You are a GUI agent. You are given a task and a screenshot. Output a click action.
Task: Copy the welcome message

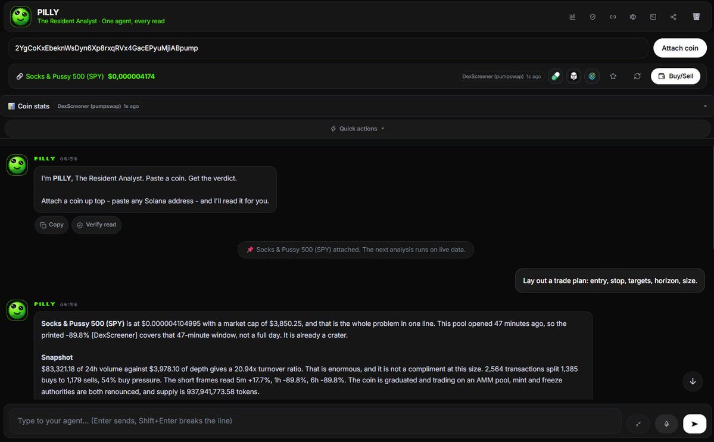coord(51,225)
